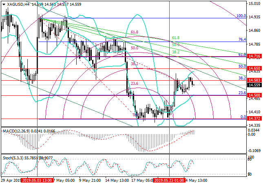
Task: Select the blue 100.0 Fibonacci level label
Action: pos(241,16)
